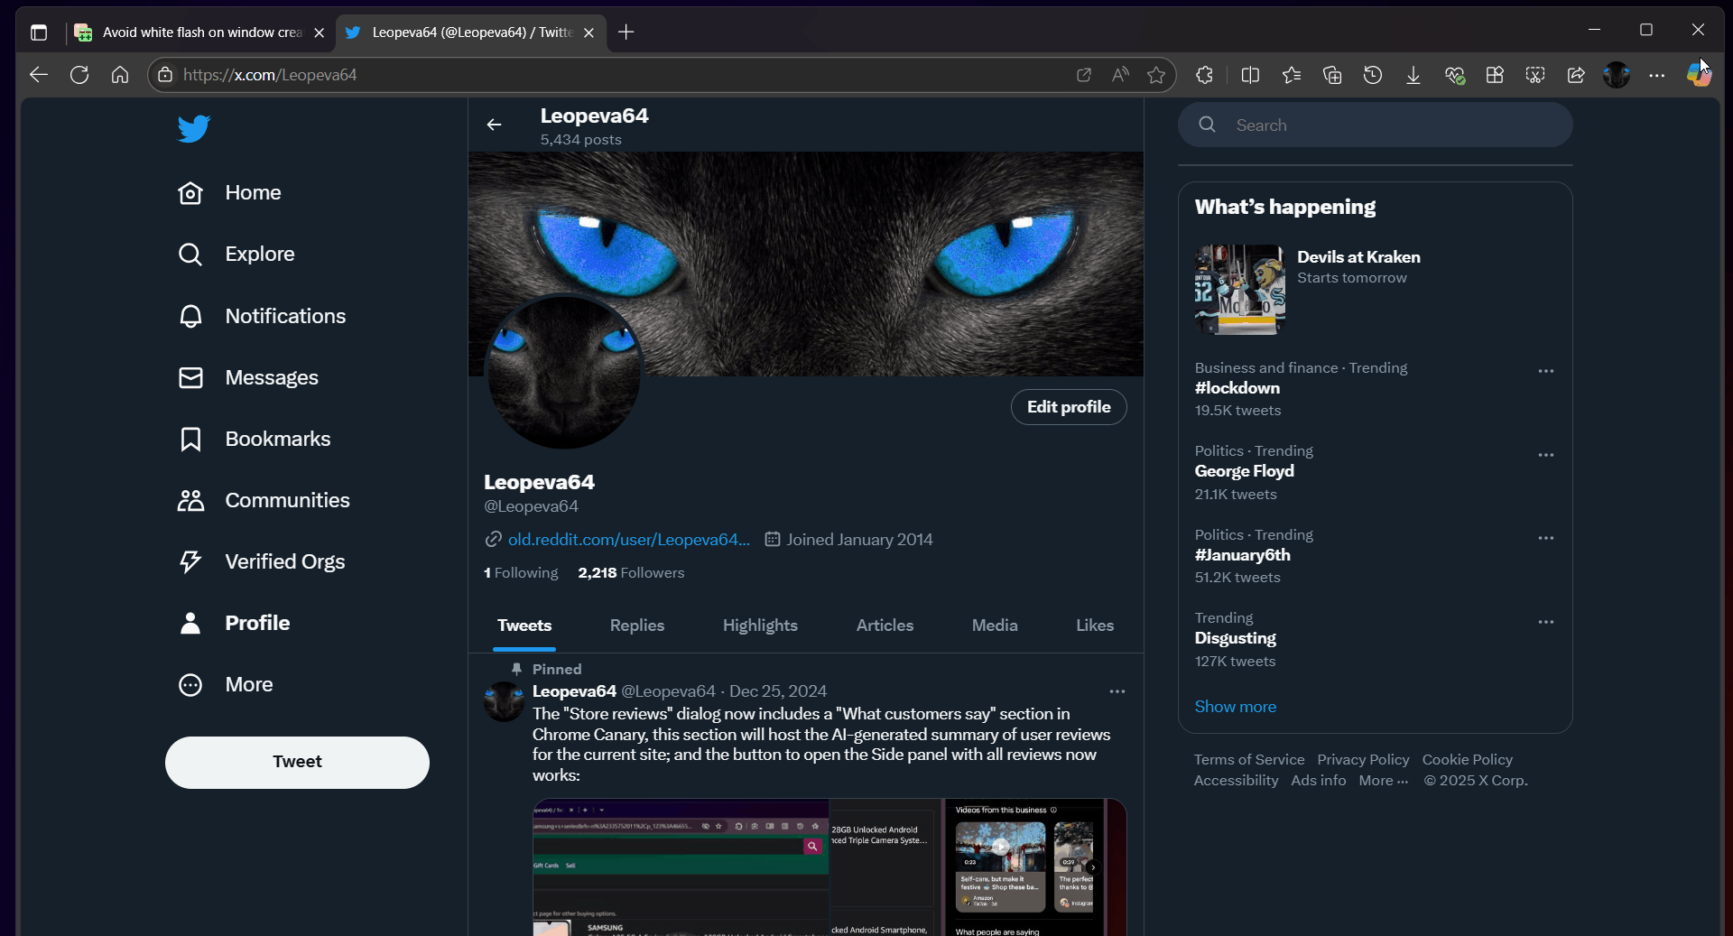Open Notifications from the bell icon
This screenshot has height=936, width=1733.
190,316
